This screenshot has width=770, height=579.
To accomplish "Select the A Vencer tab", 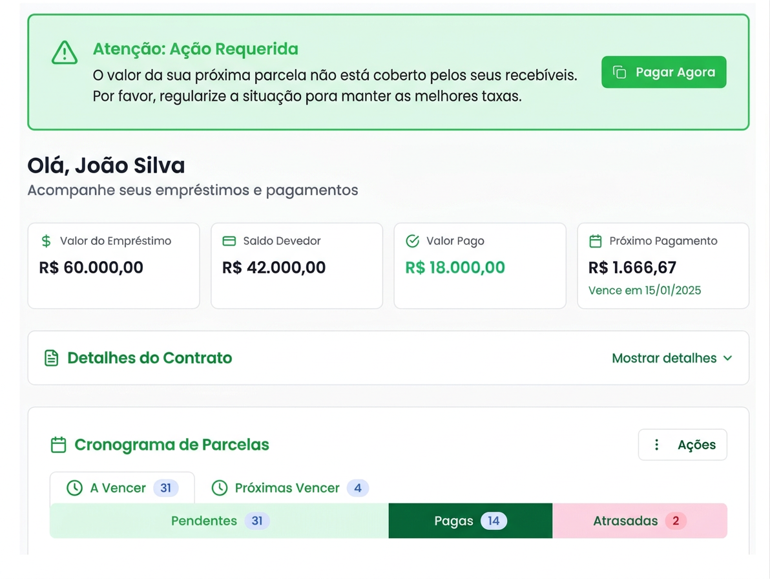I will (120, 488).
